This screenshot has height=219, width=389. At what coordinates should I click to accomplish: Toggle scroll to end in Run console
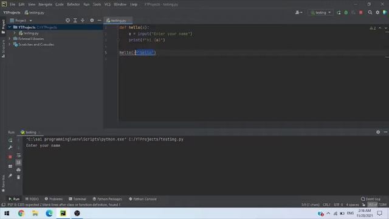18,162
